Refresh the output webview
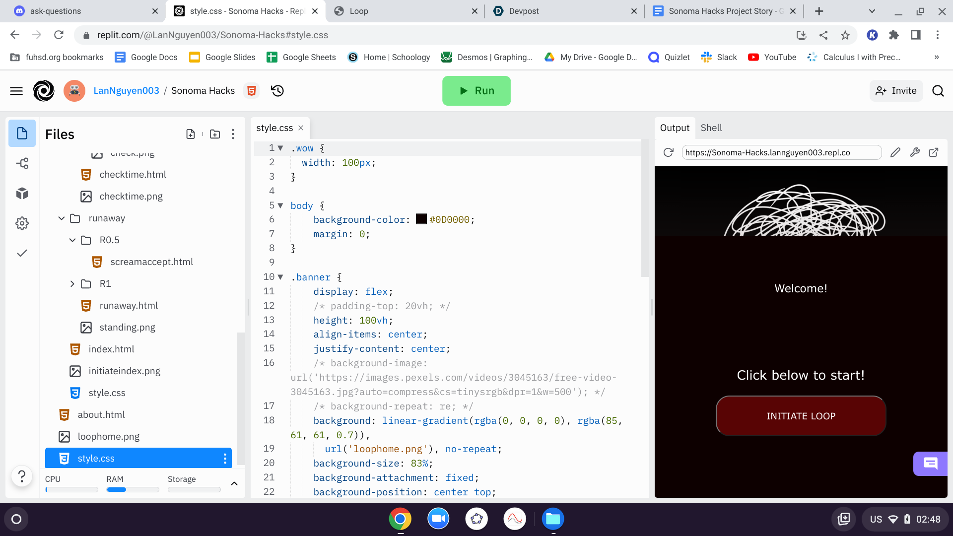The image size is (953, 536). 668,152
